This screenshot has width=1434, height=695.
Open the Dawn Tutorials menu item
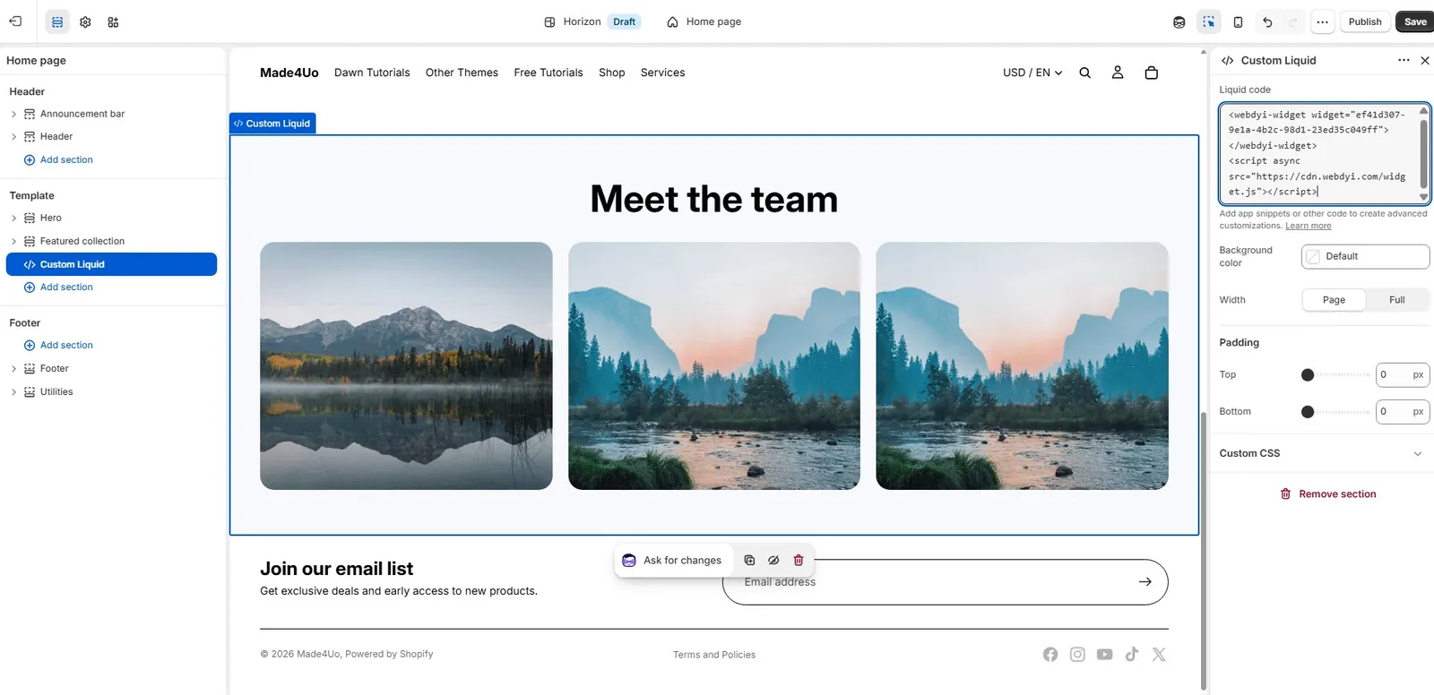point(372,73)
